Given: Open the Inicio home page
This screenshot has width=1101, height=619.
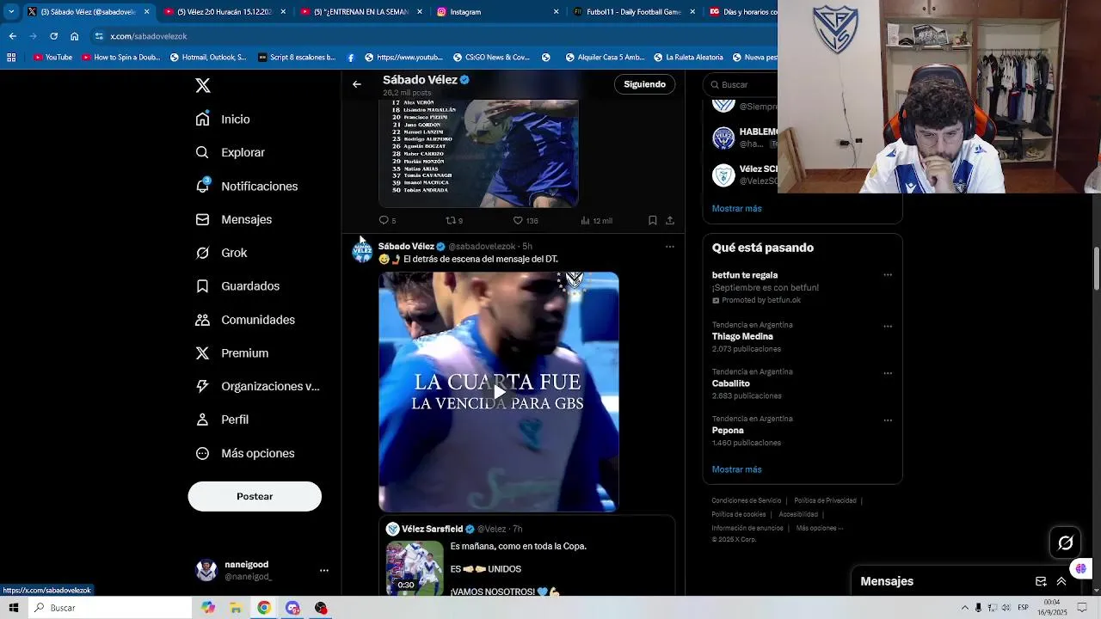Looking at the screenshot, I should point(223,120).
